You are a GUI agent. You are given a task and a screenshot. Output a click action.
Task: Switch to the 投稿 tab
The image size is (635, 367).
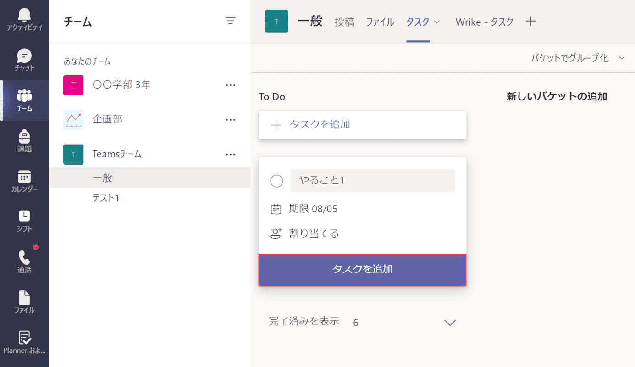[x=344, y=22]
